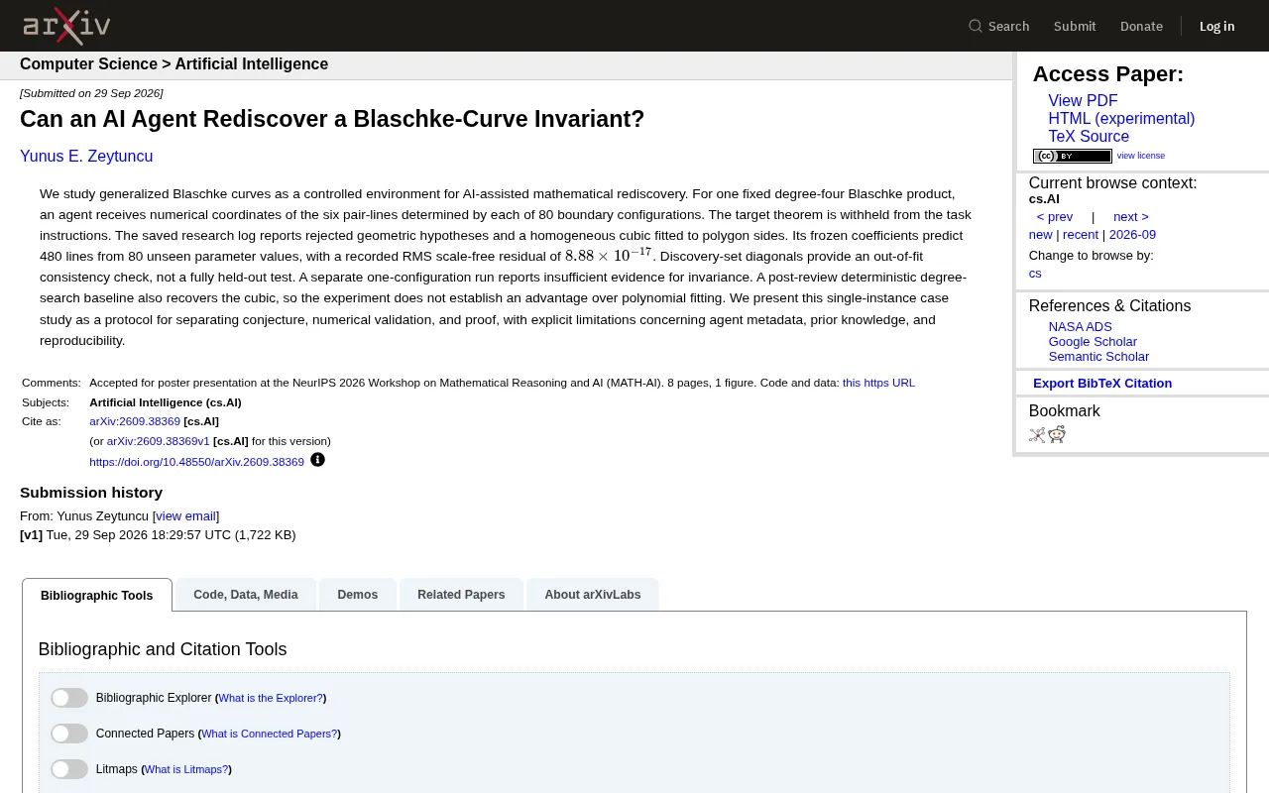Click the view license link
1269x793 pixels.
coord(1141,156)
